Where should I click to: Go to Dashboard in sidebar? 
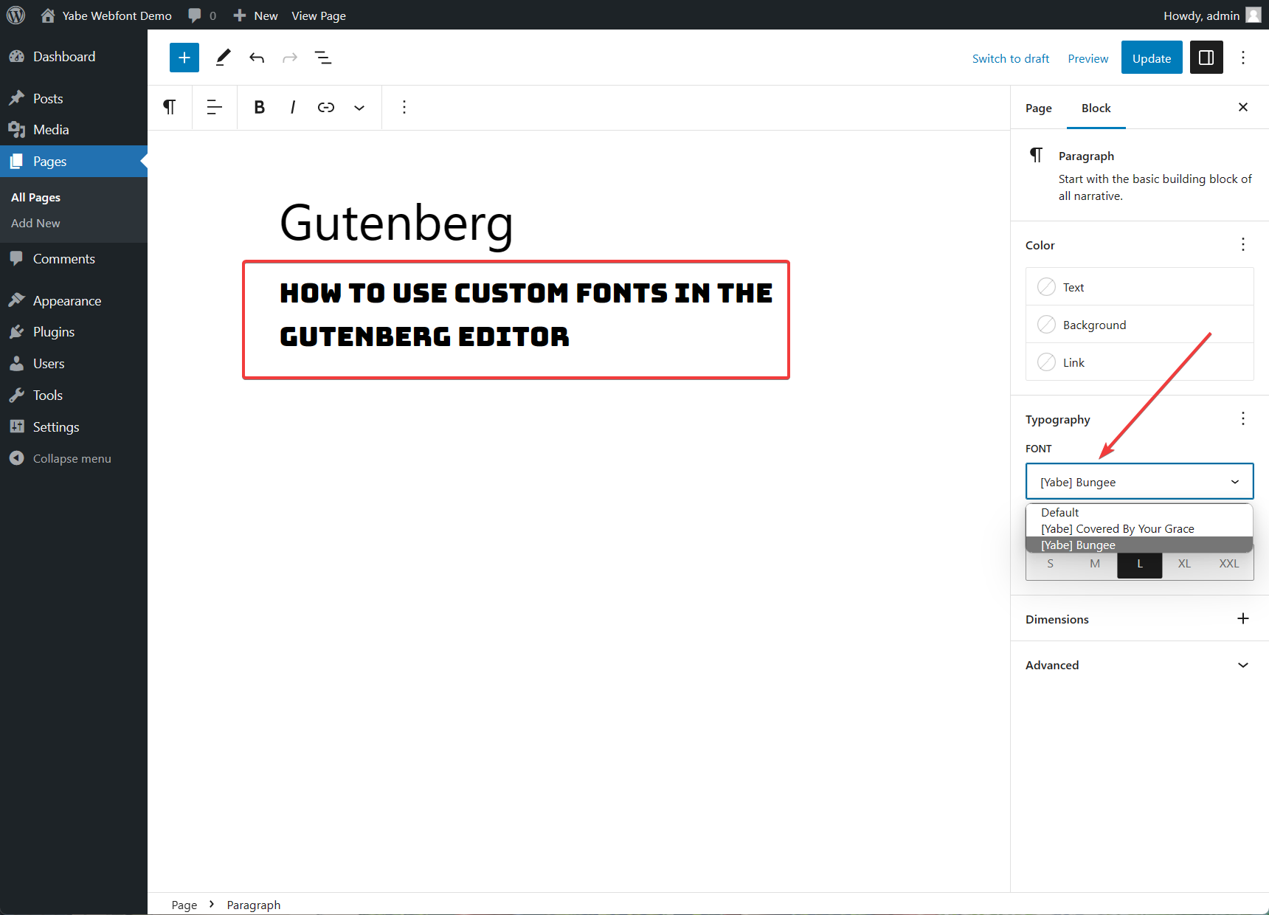click(x=74, y=57)
